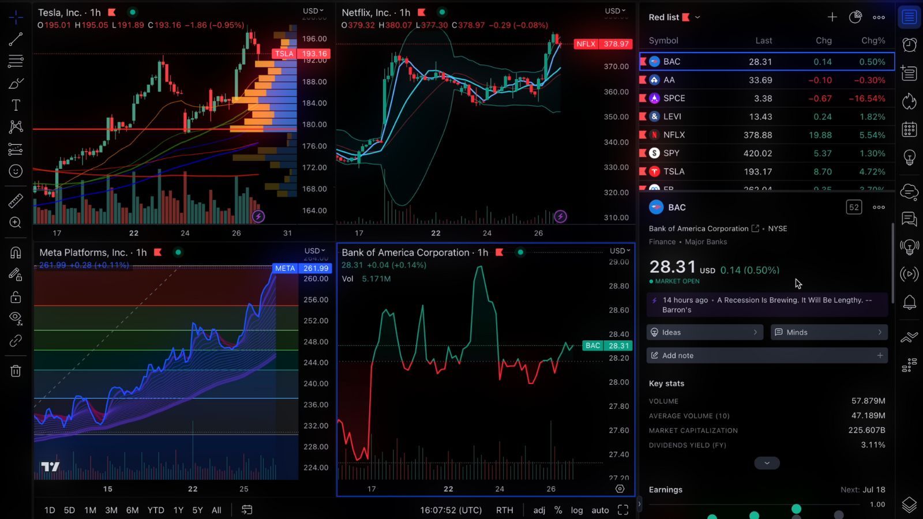
Task: Toggle magnet mode for drawings
Action: (x=16, y=252)
